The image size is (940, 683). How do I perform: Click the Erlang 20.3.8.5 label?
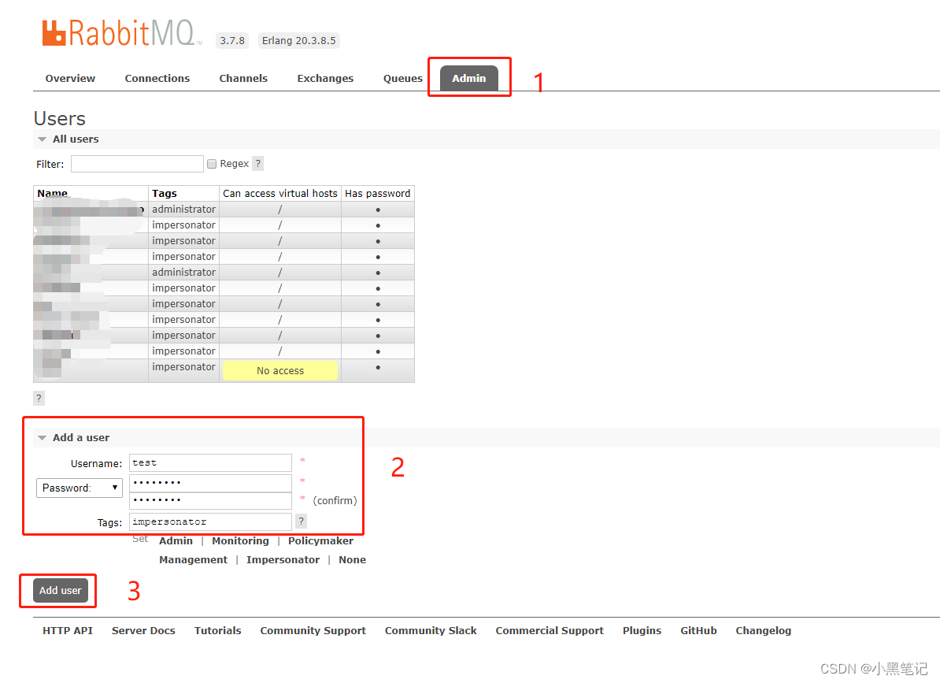(x=298, y=41)
